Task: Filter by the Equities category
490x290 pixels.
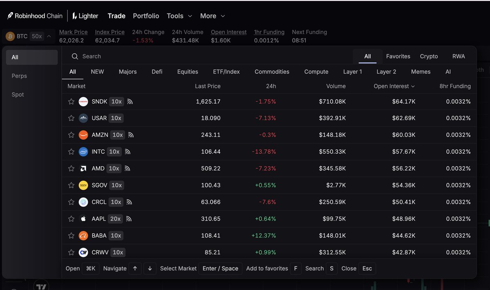Action: pyautogui.click(x=187, y=71)
